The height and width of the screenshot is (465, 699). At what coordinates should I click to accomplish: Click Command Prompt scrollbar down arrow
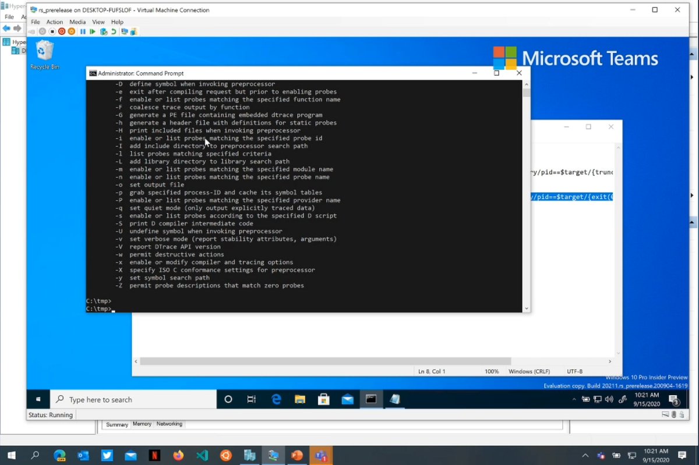coord(527,308)
